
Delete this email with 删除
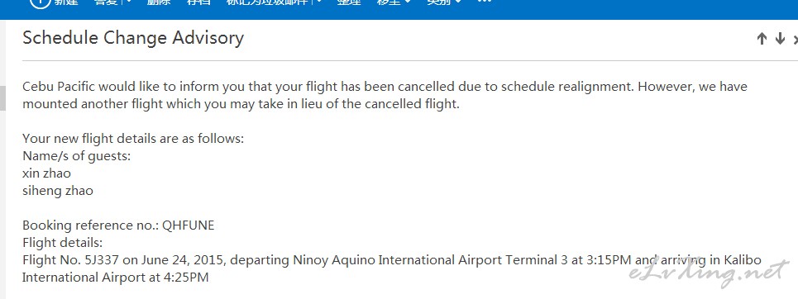(160, 2)
